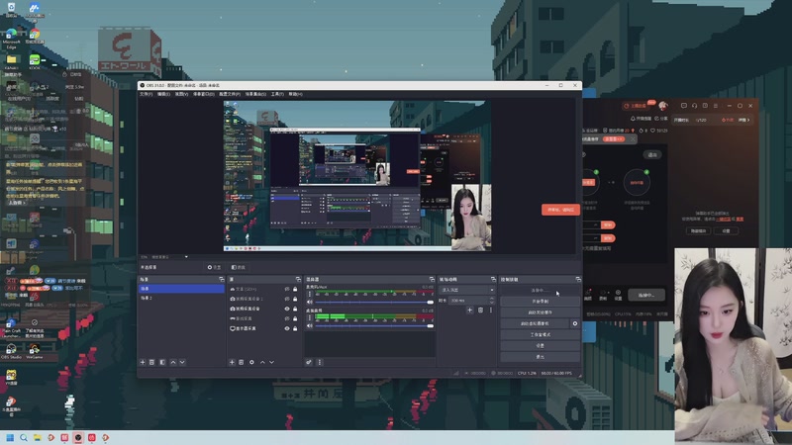The width and height of the screenshot is (792, 445).
Task: Open hamburger menu in streaming companion window
Action: pyautogui.click(x=716, y=106)
